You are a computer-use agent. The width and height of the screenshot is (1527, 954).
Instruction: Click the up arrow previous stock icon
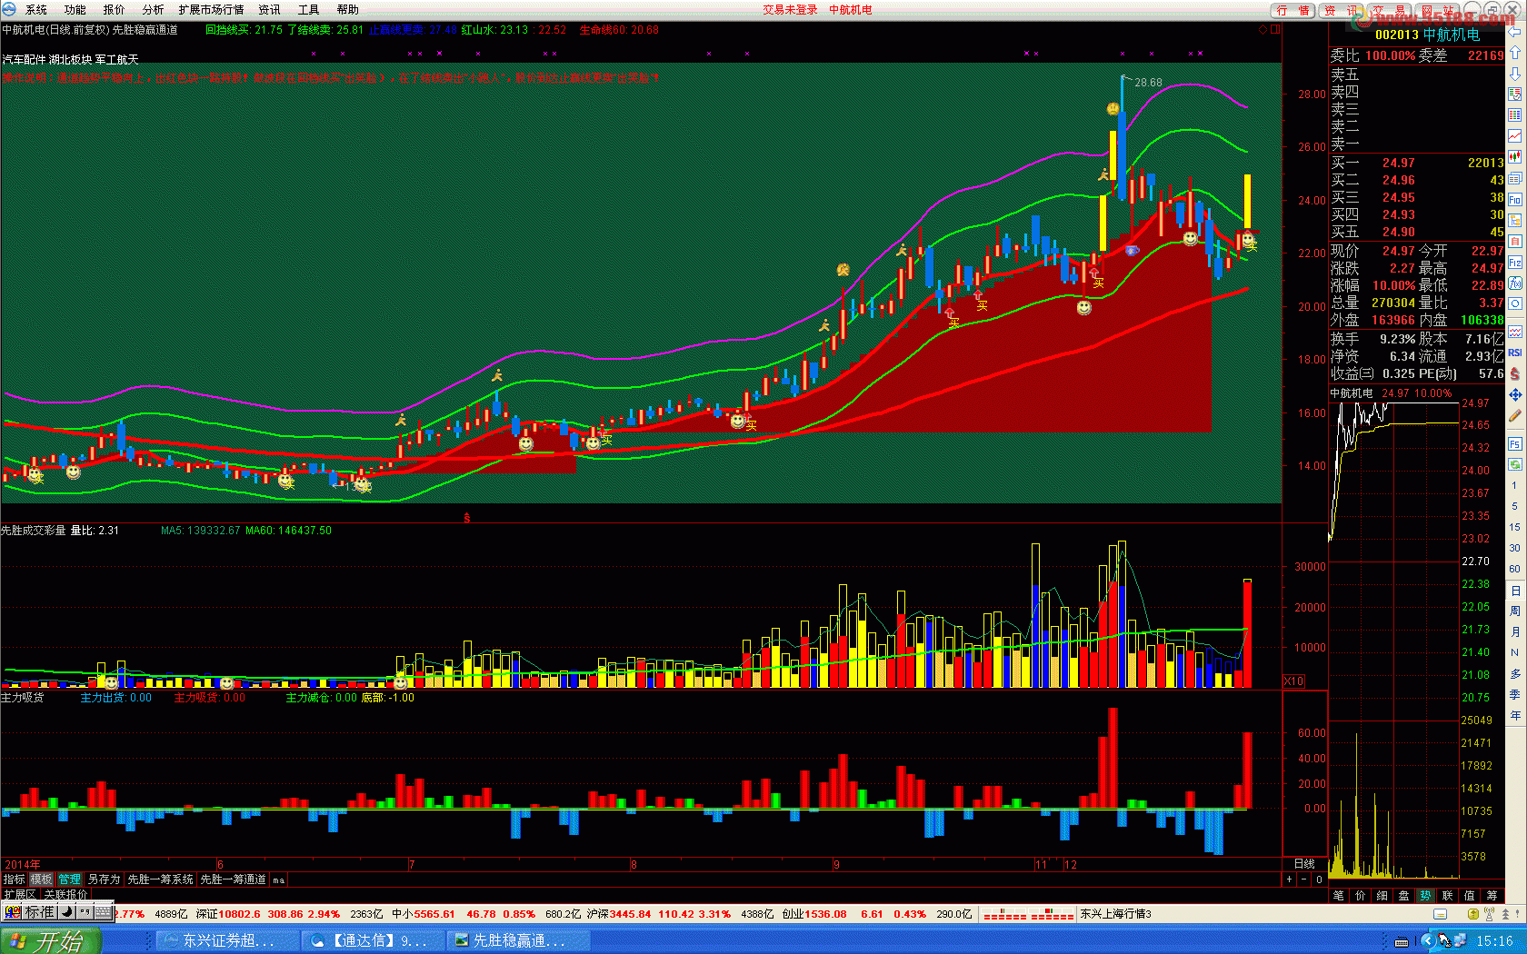pos(1515,53)
